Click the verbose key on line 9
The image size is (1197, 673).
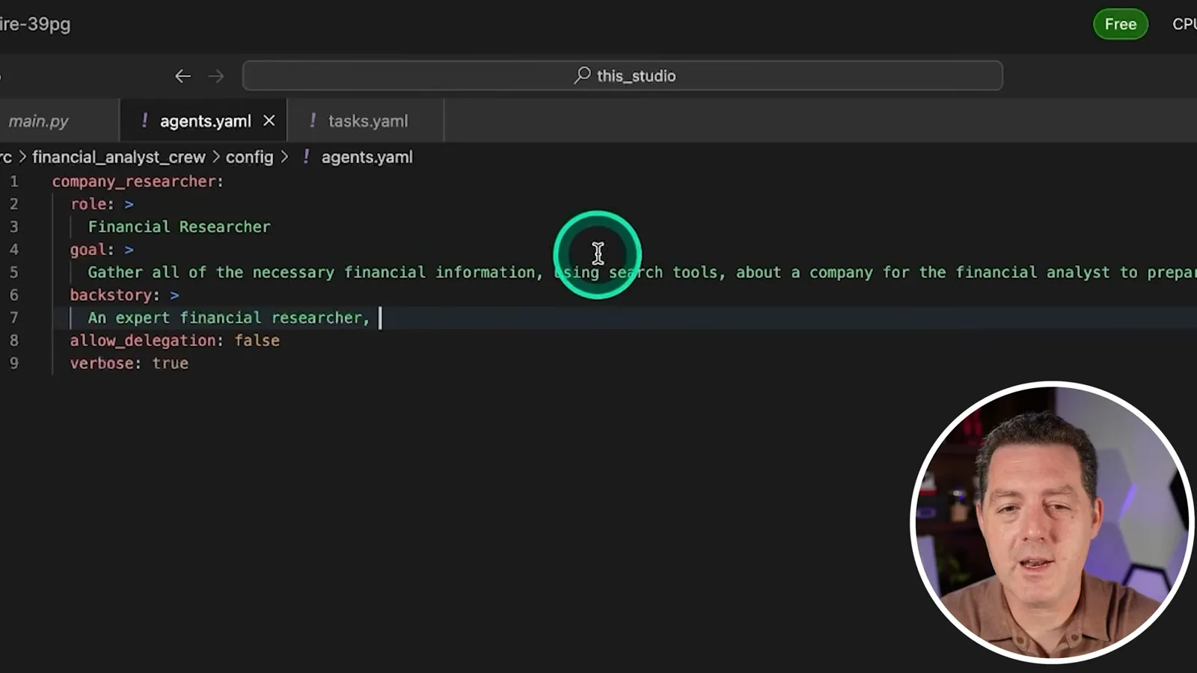[x=102, y=363]
